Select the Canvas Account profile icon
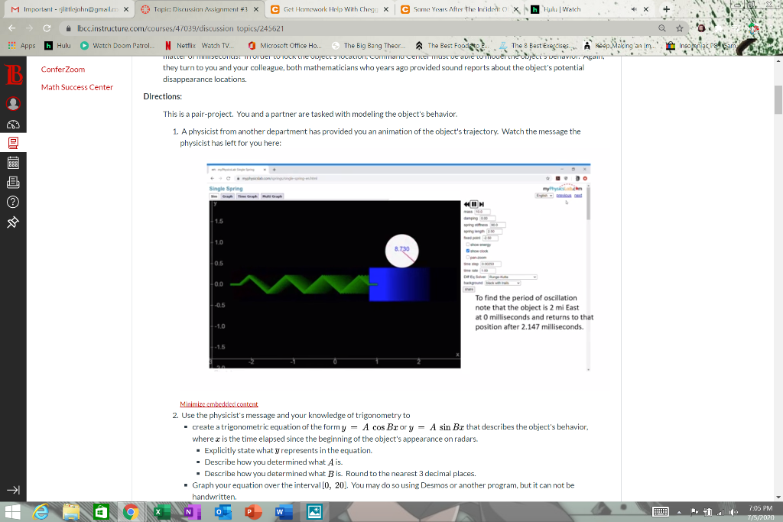This screenshot has height=522, width=783. [x=12, y=104]
